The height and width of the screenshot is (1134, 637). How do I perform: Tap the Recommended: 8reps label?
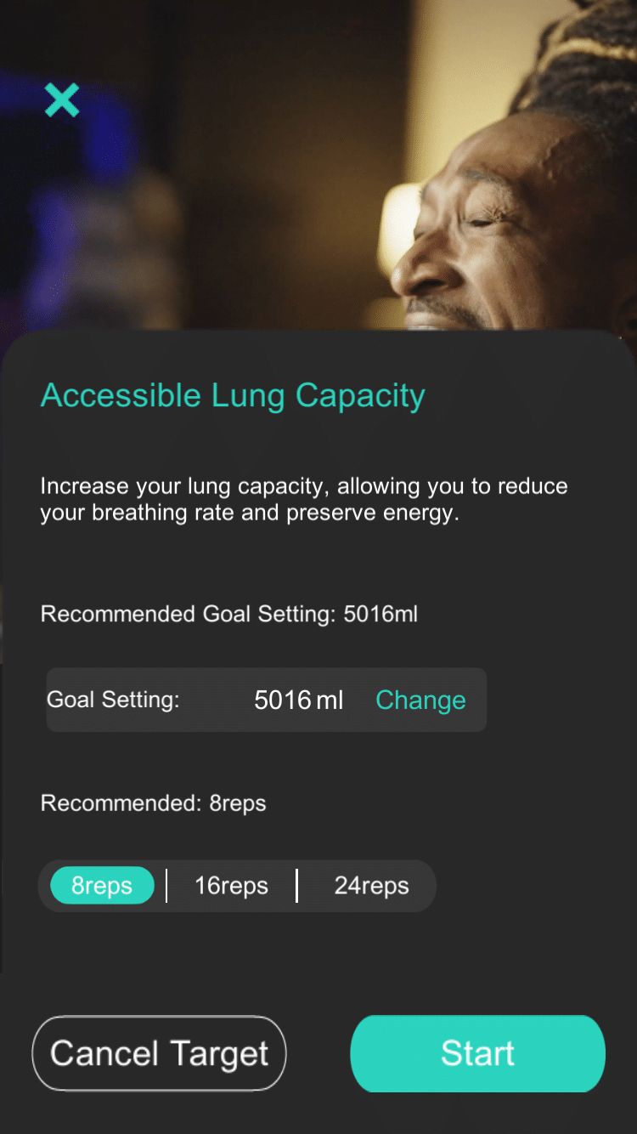[x=153, y=802]
